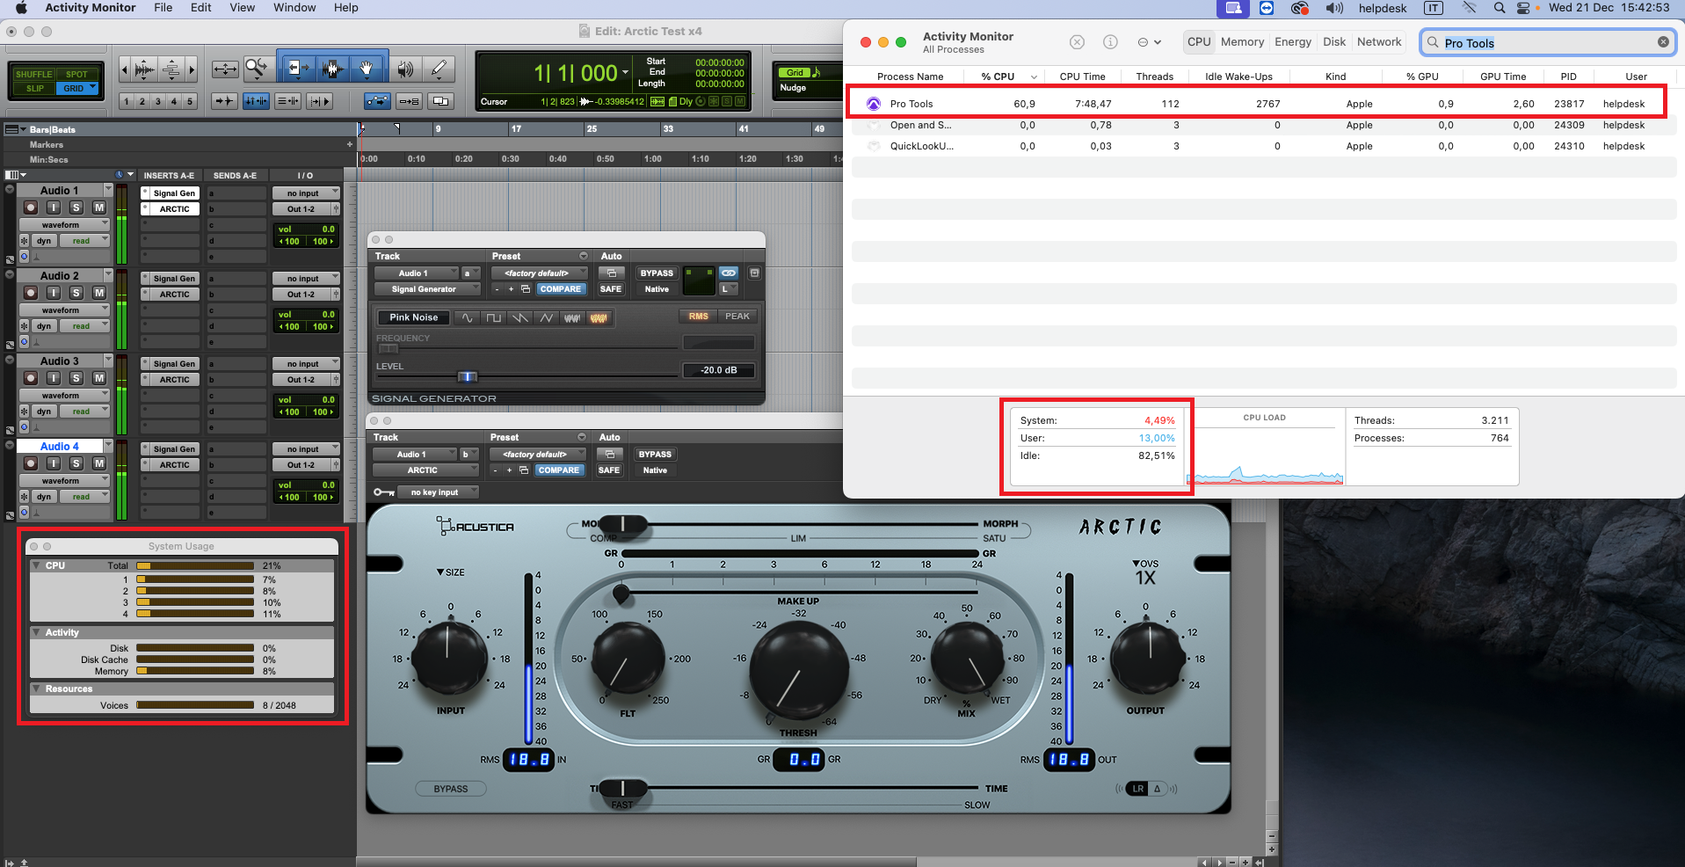Viewport: 1685px width, 867px height.
Task: Click the Signal Generator LEVEL slider handle
Action: point(468,376)
